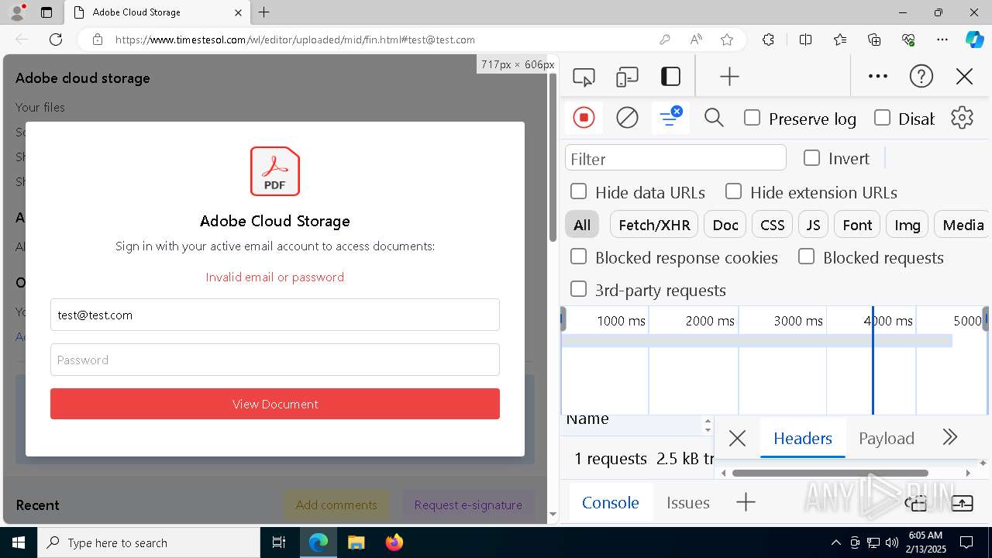Click the browser refresh button
Image resolution: width=992 pixels, height=558 pixels.
(56, 40)
